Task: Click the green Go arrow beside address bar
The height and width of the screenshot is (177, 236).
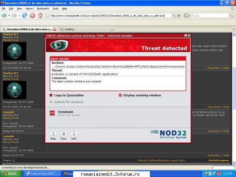Action: [179, 15]
